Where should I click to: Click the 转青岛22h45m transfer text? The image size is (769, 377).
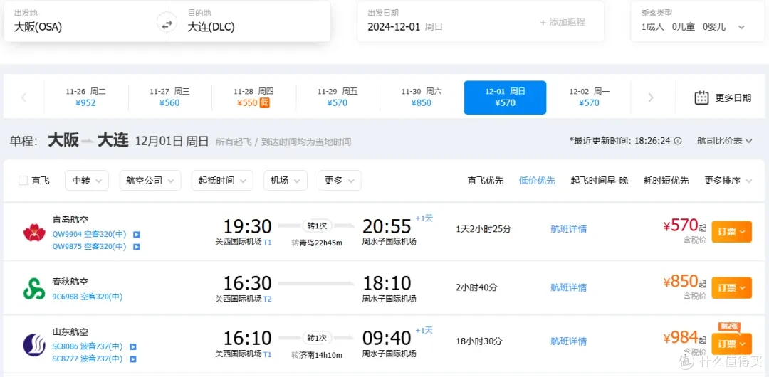click(317, 243)
